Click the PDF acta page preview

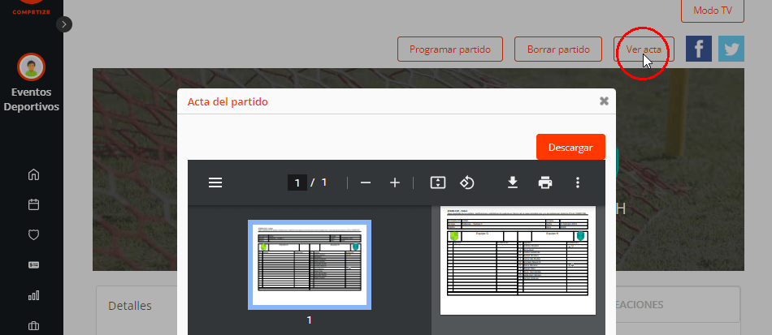coord(518,260)
